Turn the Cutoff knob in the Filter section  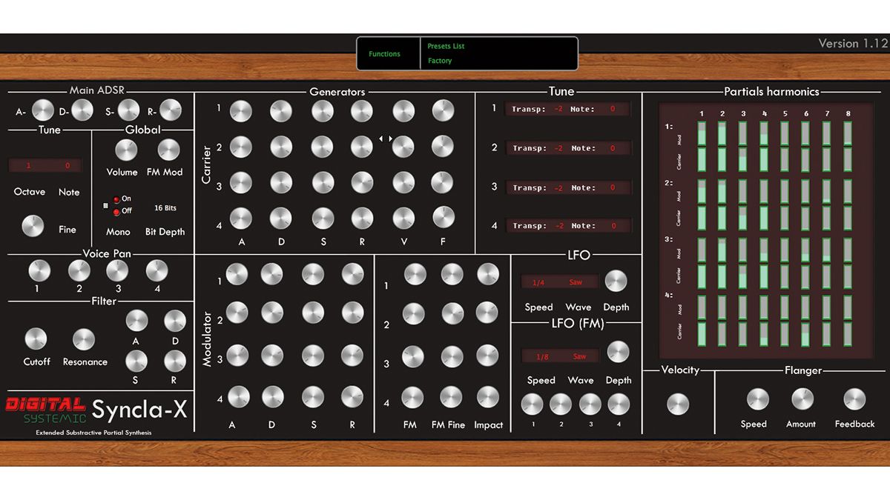pyautogui.click(x=37, y=341)
